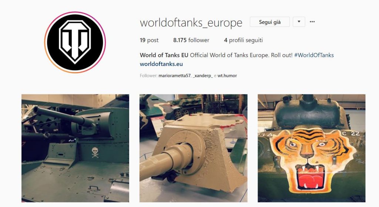
Task: Open follower _xanderp_ profile
Action: click(x=203, y=76)
